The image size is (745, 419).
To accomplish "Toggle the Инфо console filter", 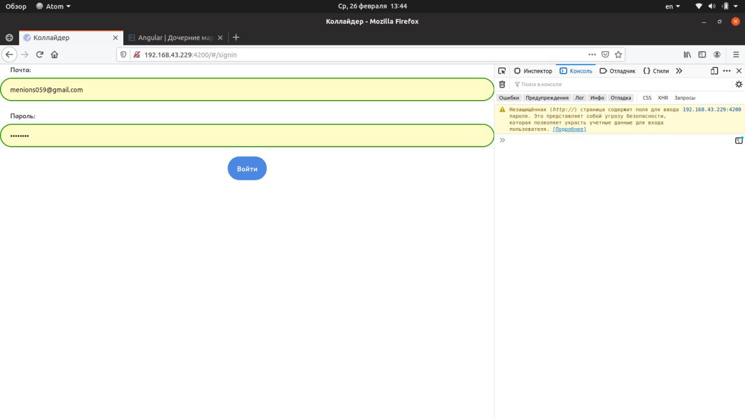I will (x=597, y=98).
